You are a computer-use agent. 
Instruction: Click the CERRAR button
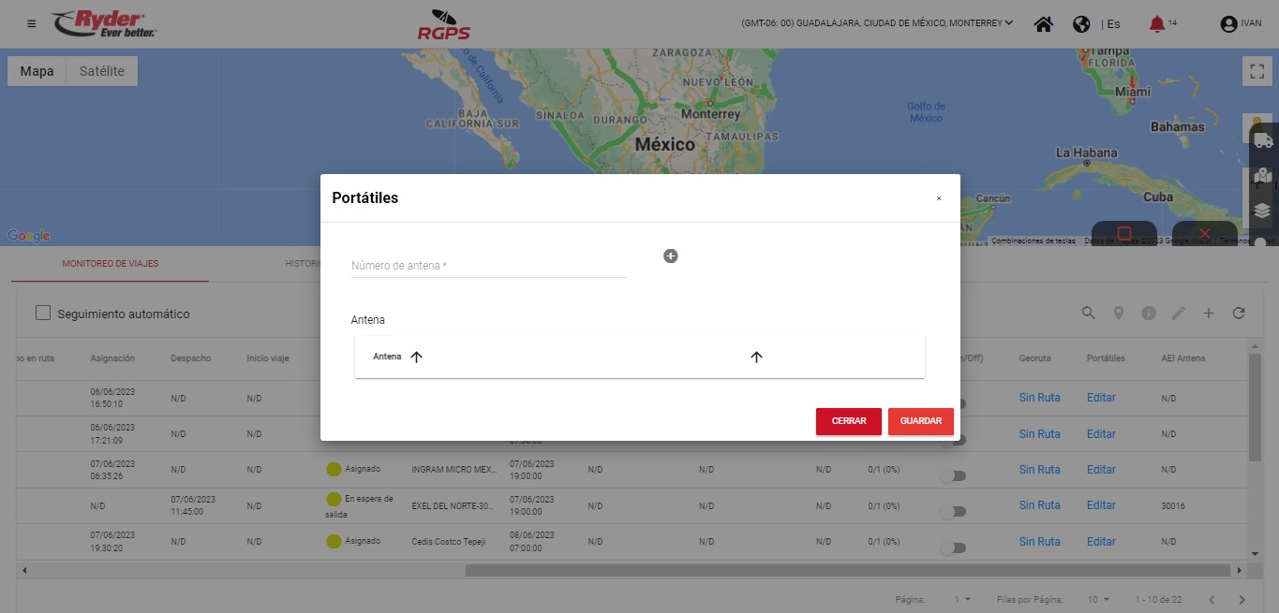(x=849, y=421)
